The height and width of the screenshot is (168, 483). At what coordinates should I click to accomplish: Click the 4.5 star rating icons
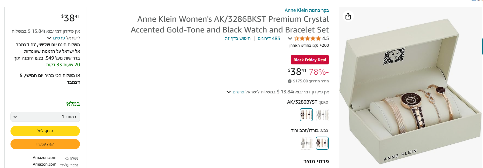(x=308, y=38)
